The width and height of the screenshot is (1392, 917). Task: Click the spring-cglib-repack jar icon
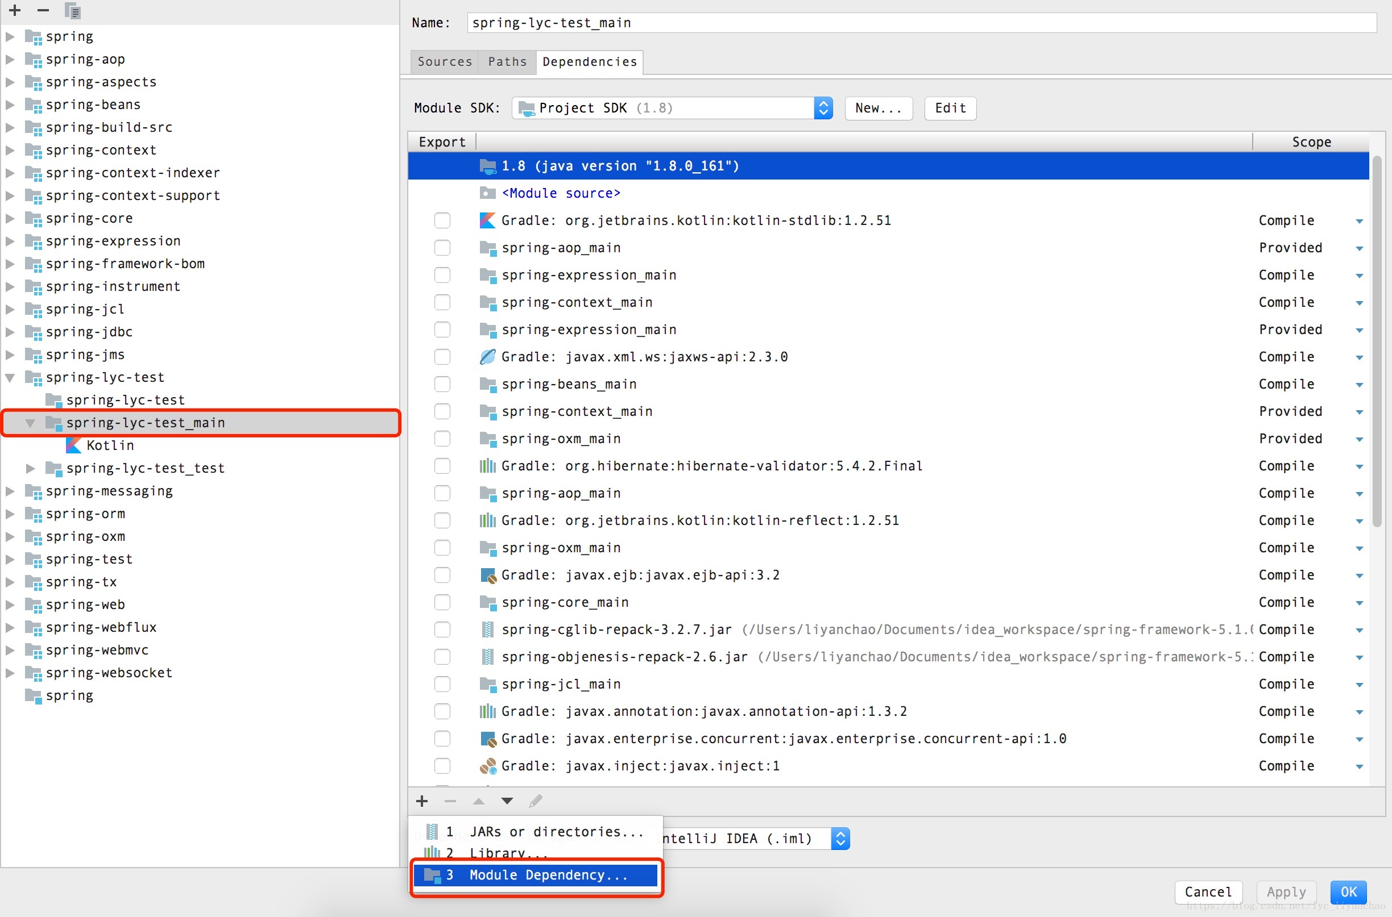tap(487, 630)
